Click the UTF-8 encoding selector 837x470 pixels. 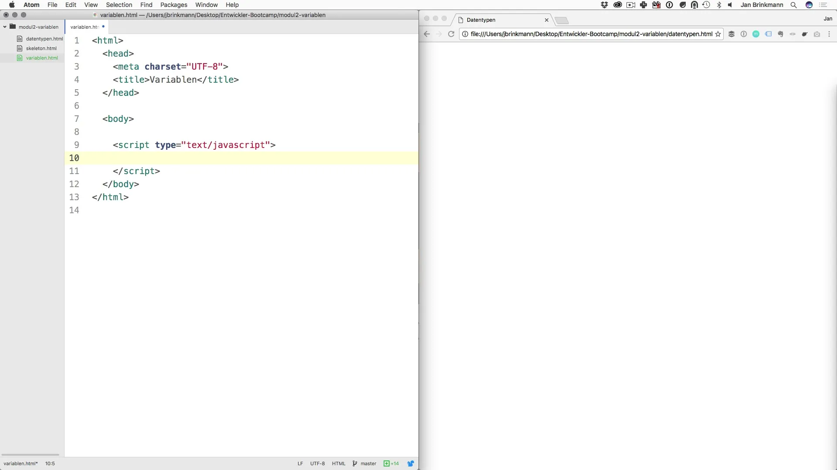(x=317, y=463)
